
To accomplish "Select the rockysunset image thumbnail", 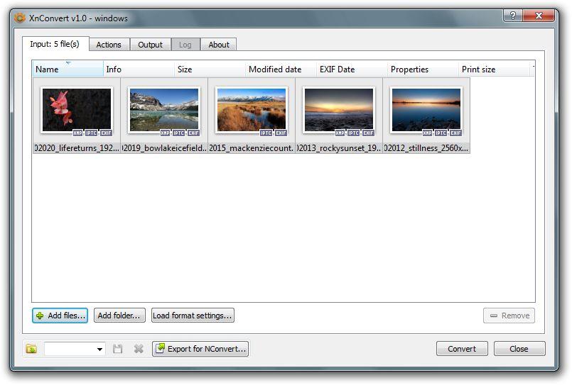I will [339, 109].
